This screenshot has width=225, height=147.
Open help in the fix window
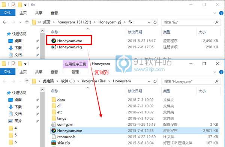point(221,13)
